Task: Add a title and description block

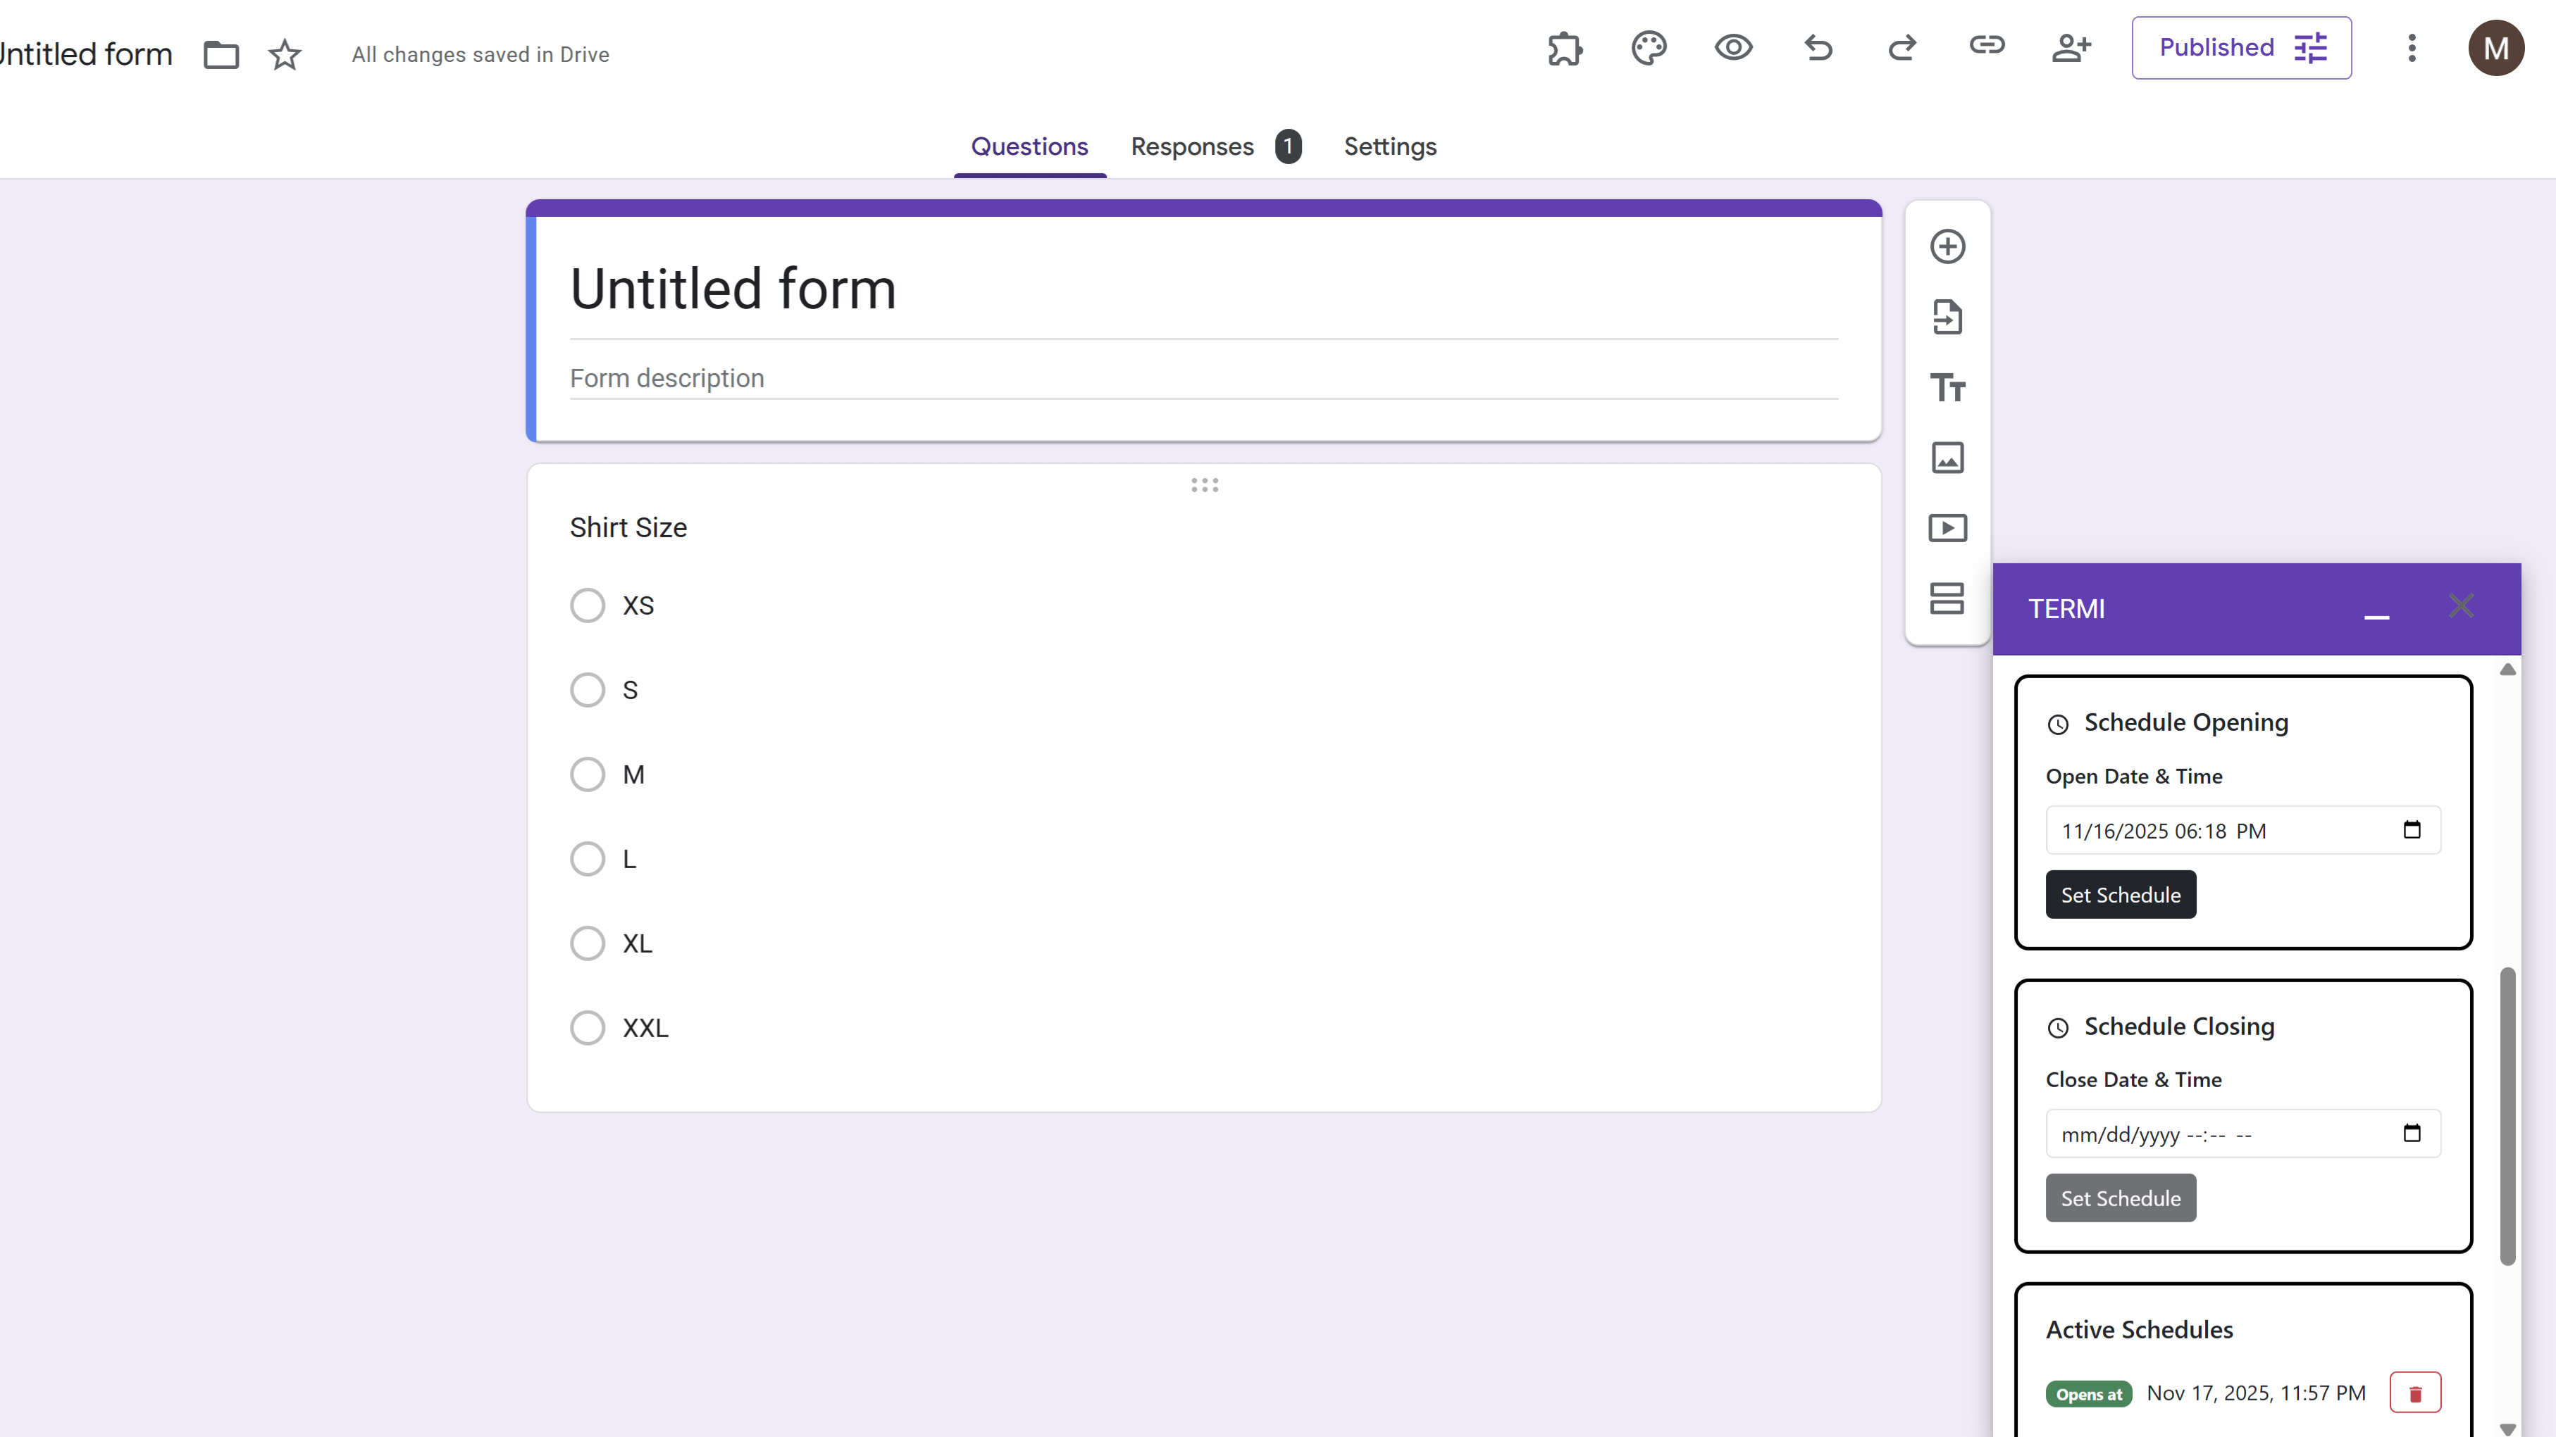Action: tap(1947, 387)
